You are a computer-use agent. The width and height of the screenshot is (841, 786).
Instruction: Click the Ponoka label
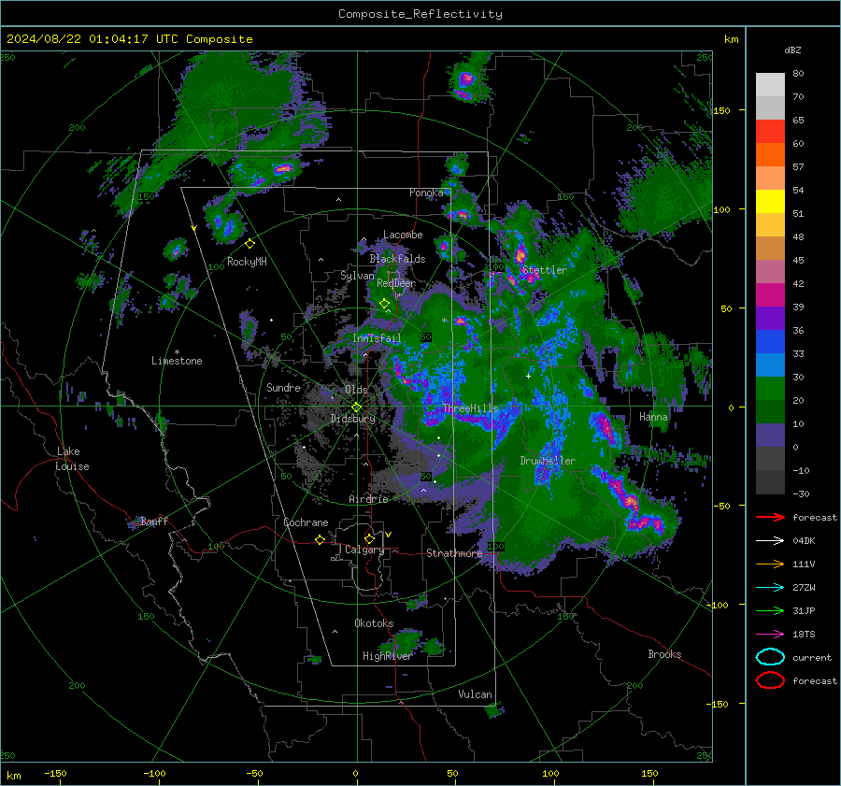[x=426, y=193]
